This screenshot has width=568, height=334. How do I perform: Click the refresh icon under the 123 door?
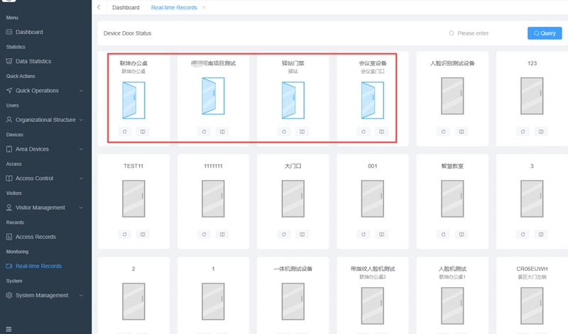tap(523, 132)
